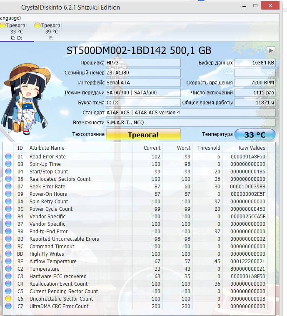Click raw value 000000002E5F
This screenshot has height=316, width=287.
pos(248,194)
